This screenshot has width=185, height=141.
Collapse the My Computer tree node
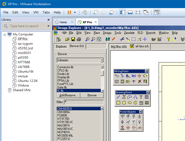pyautogui.click(x=5, y=34)
